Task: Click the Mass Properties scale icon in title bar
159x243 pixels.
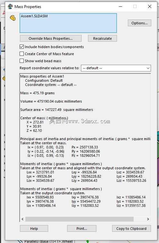Action: click(x=10, y=6)
